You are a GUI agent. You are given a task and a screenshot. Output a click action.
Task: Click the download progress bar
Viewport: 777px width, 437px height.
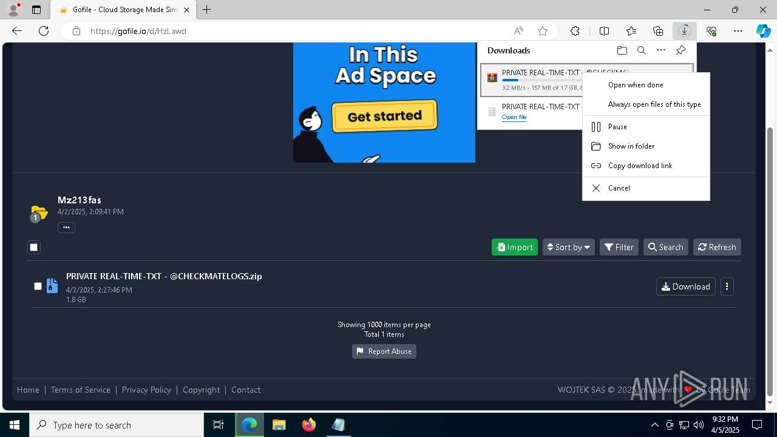[541, 80]
